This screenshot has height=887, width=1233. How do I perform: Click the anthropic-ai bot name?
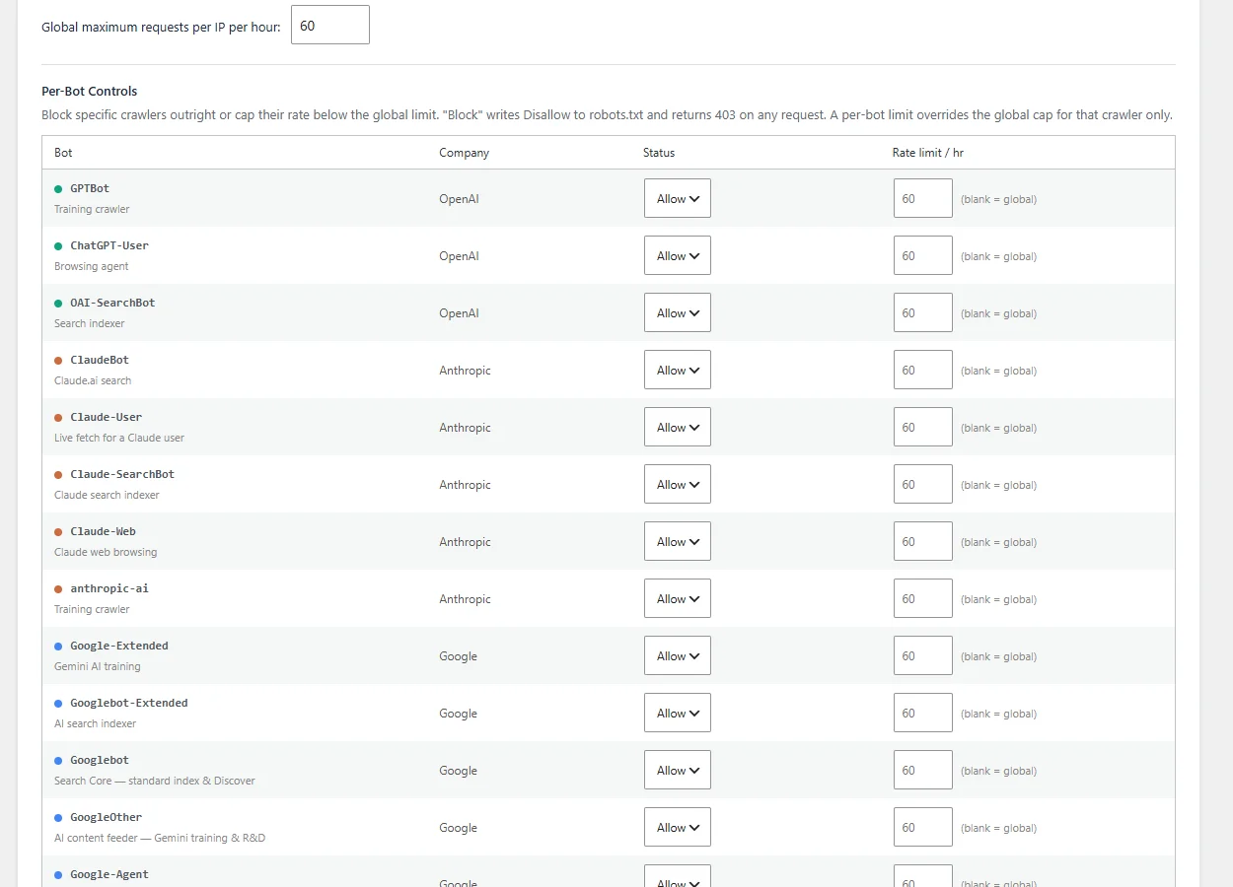pos(109,588)
